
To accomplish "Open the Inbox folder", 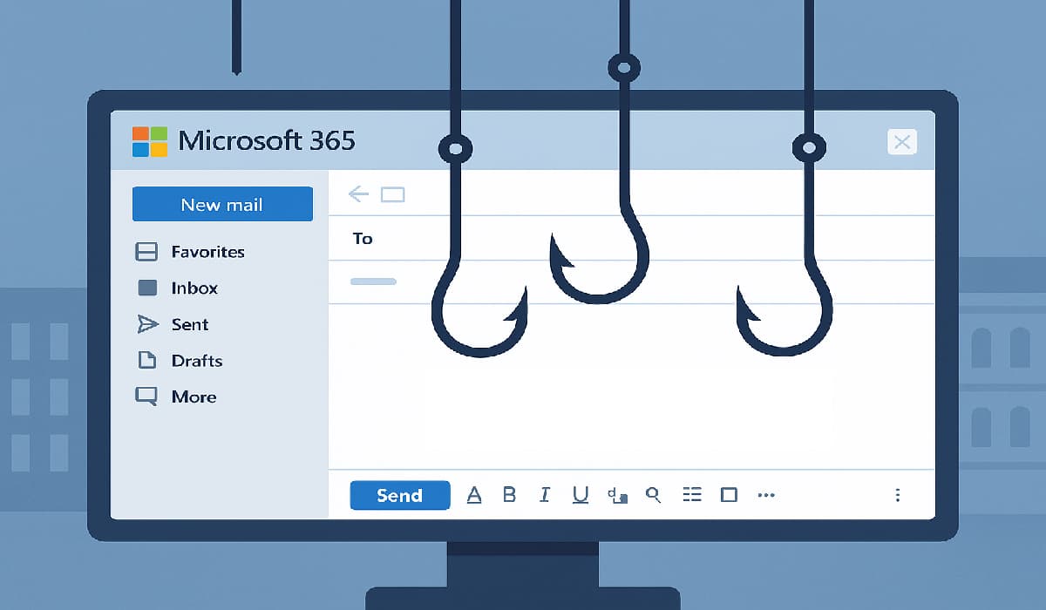I will pos(194,288).
